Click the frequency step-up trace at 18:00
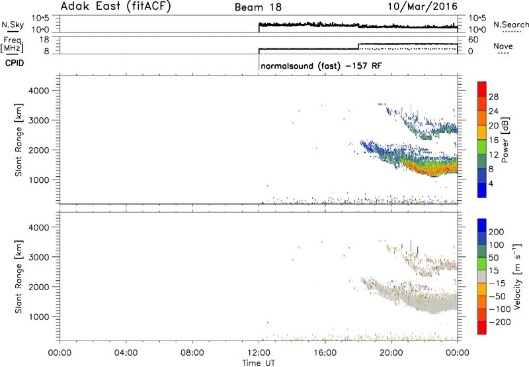 pyautogui.click(x=358, y=46)
